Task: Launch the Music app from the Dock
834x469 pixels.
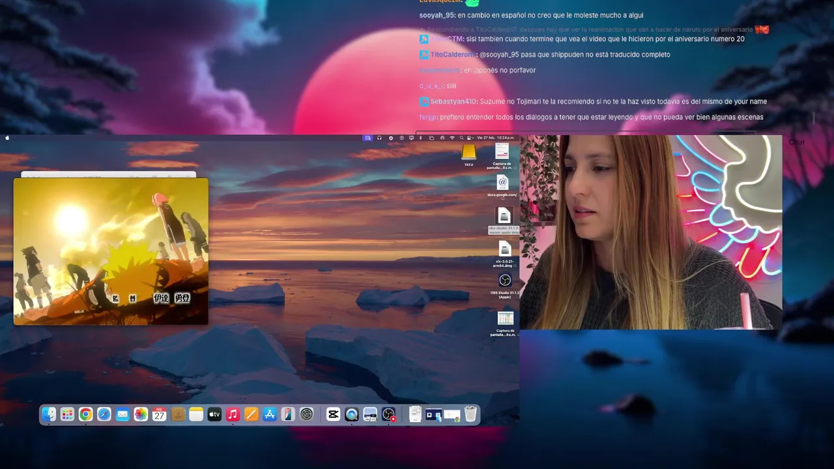Action: coord(233,414)
